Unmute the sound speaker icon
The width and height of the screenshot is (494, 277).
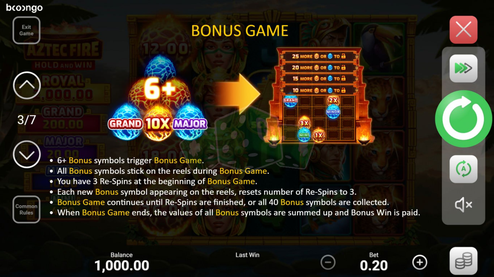[x=463, y=205]
